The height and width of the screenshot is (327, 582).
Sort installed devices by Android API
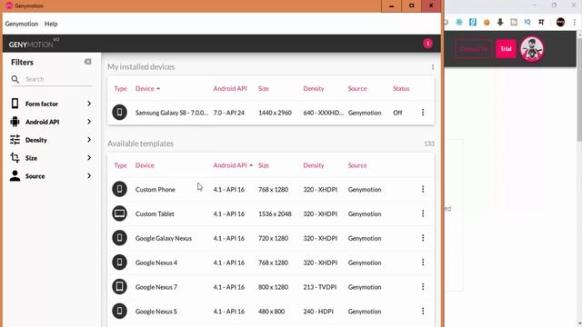230,89
